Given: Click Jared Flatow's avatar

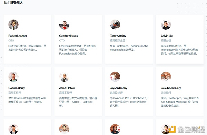Looking at the screenshot, I should tap(64, 77).
